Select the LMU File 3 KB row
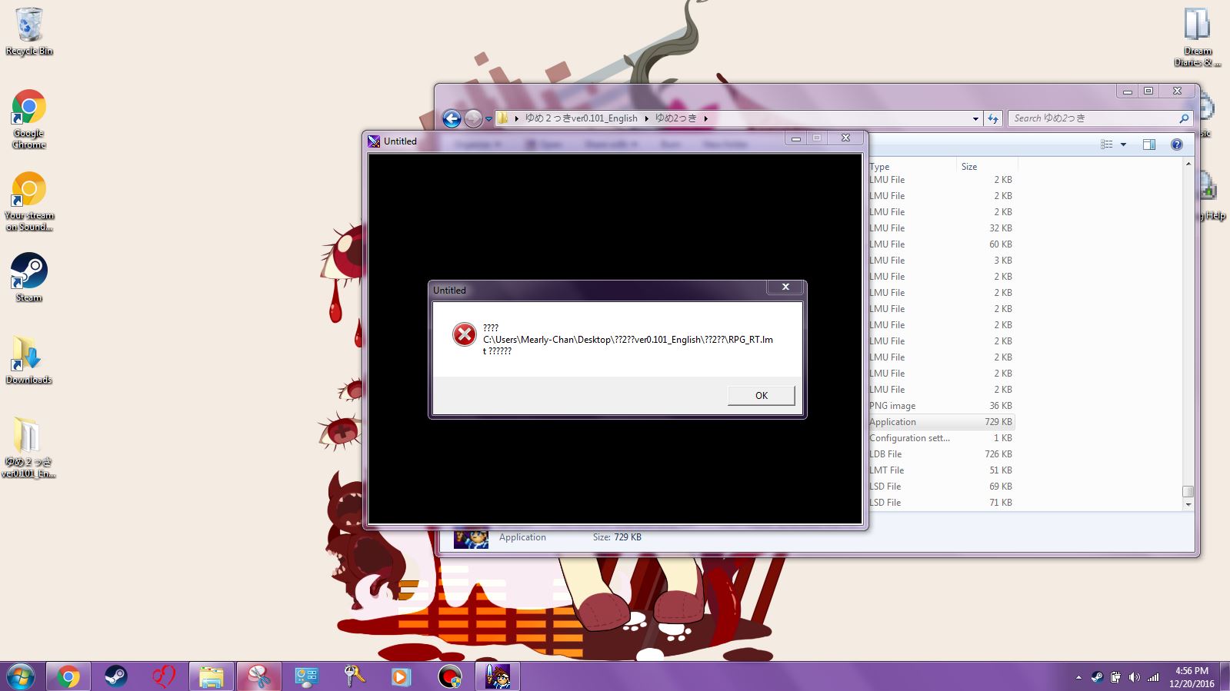Screen dimensions: 1230x691 941,261
